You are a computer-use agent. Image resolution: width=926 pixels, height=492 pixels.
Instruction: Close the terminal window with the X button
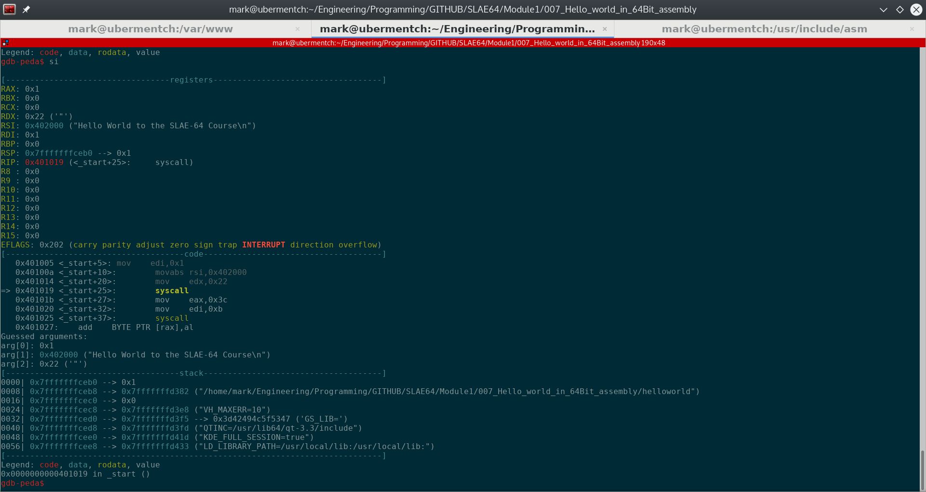click(x=916, y=10)
